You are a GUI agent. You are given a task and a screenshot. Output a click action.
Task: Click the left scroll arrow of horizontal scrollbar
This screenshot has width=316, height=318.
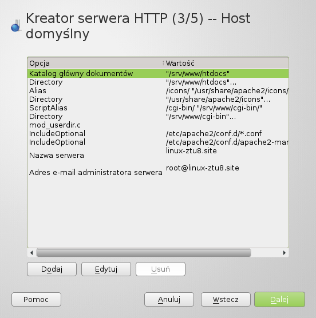point(31,253)
